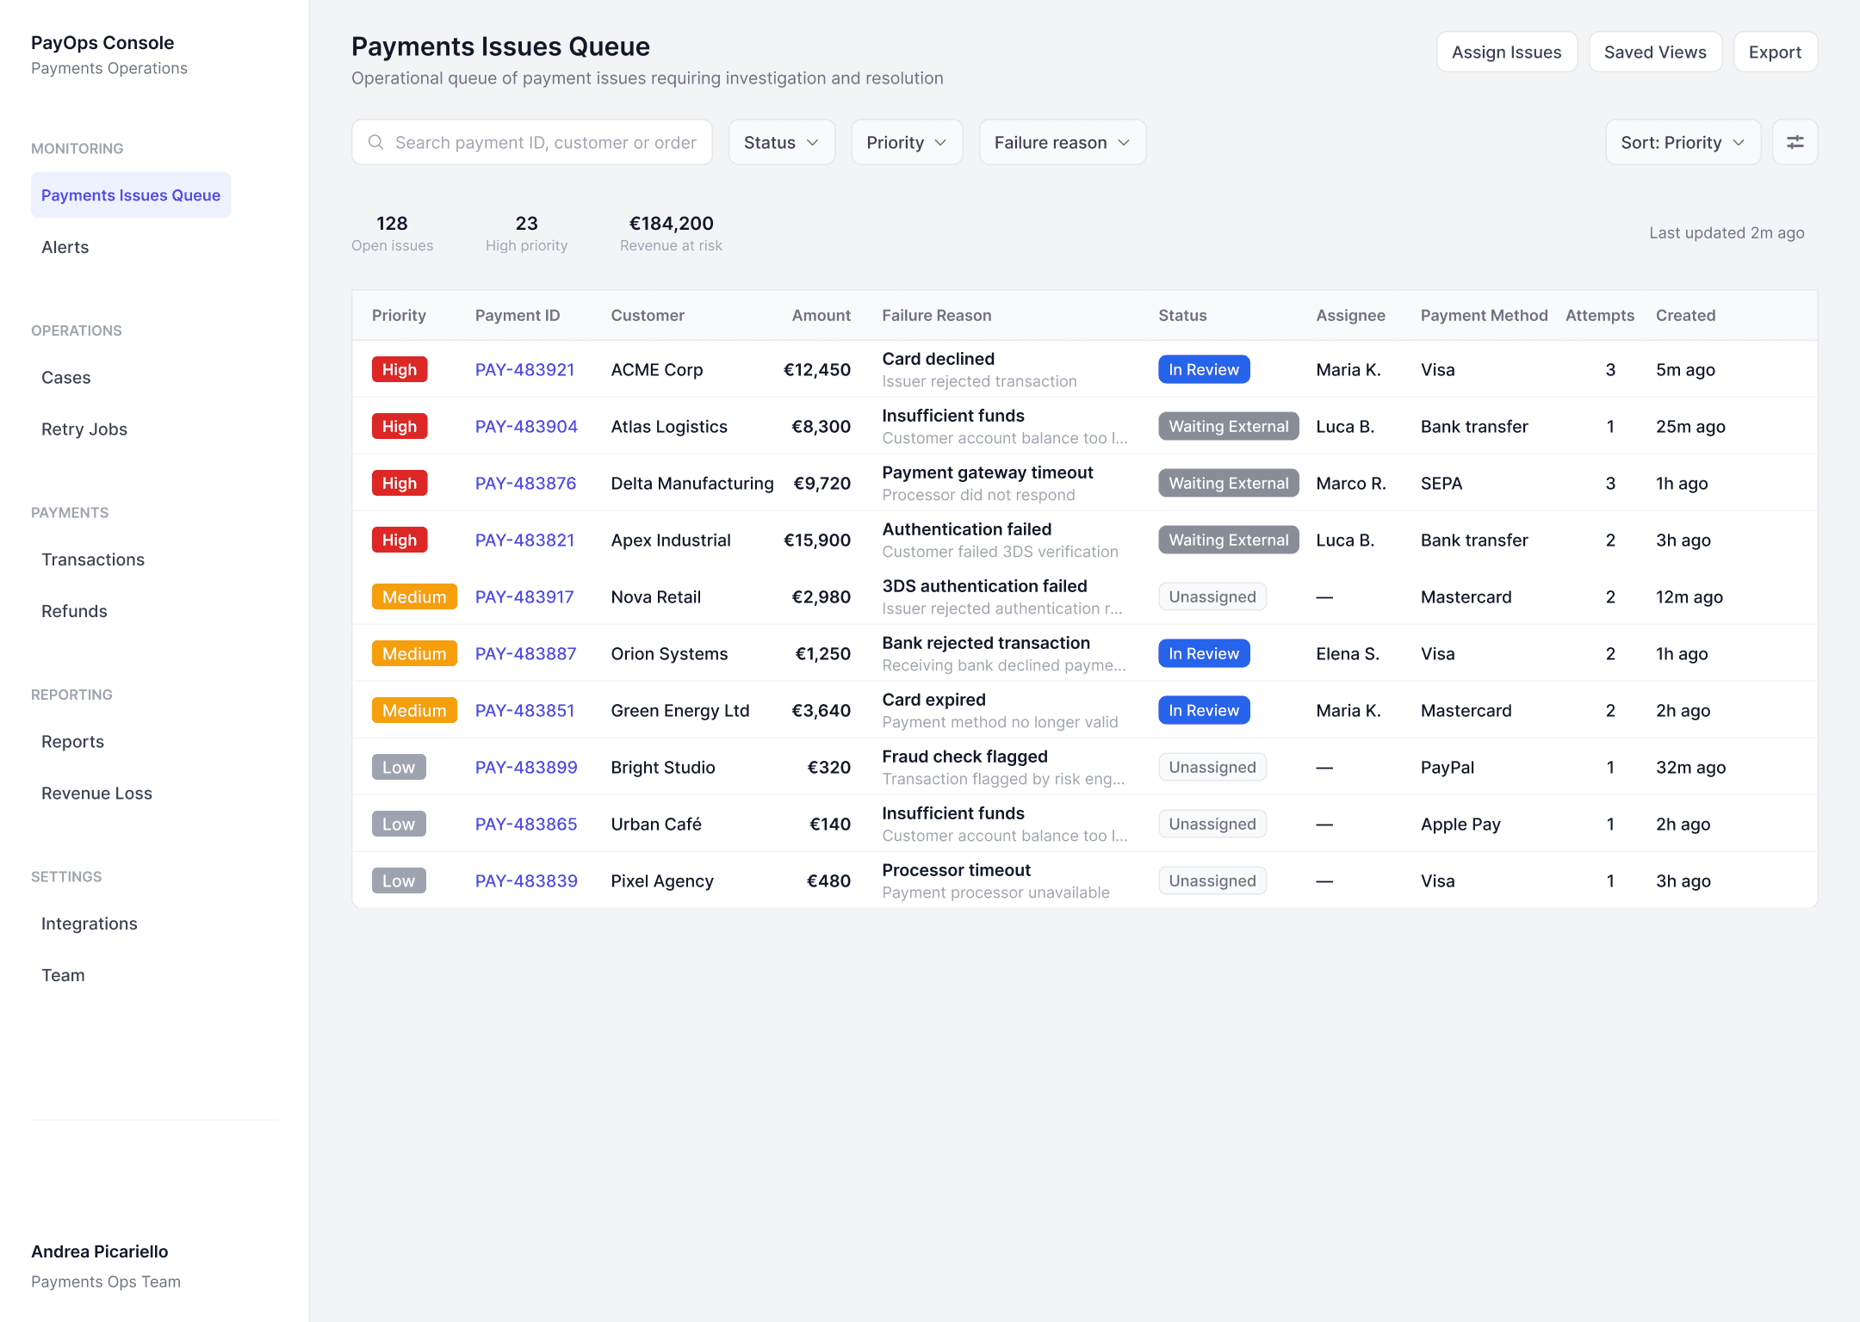Open Saved Views
Image resolution: width=1860 pixels, height=1322 pixels.
click(x=1654, y=52)
